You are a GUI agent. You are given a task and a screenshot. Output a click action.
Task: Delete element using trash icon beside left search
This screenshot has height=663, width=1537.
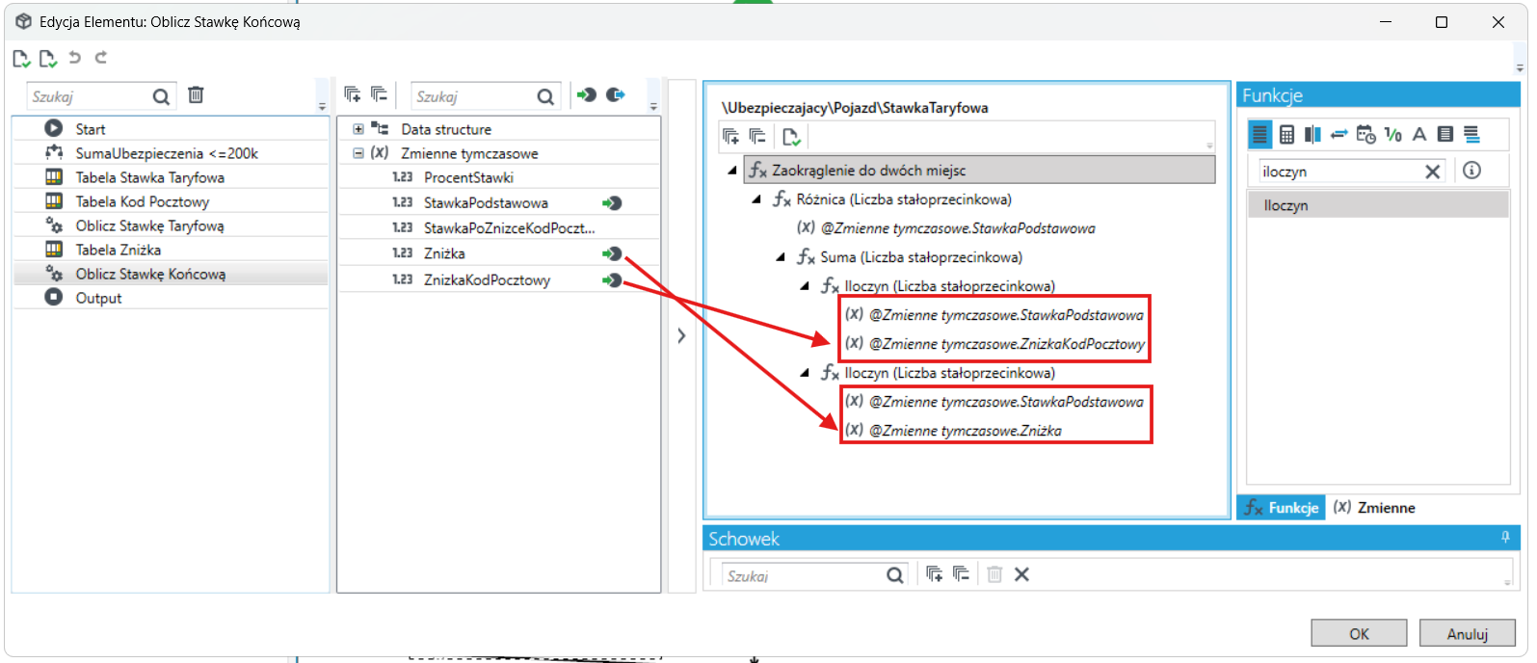(x=196, y=95)
